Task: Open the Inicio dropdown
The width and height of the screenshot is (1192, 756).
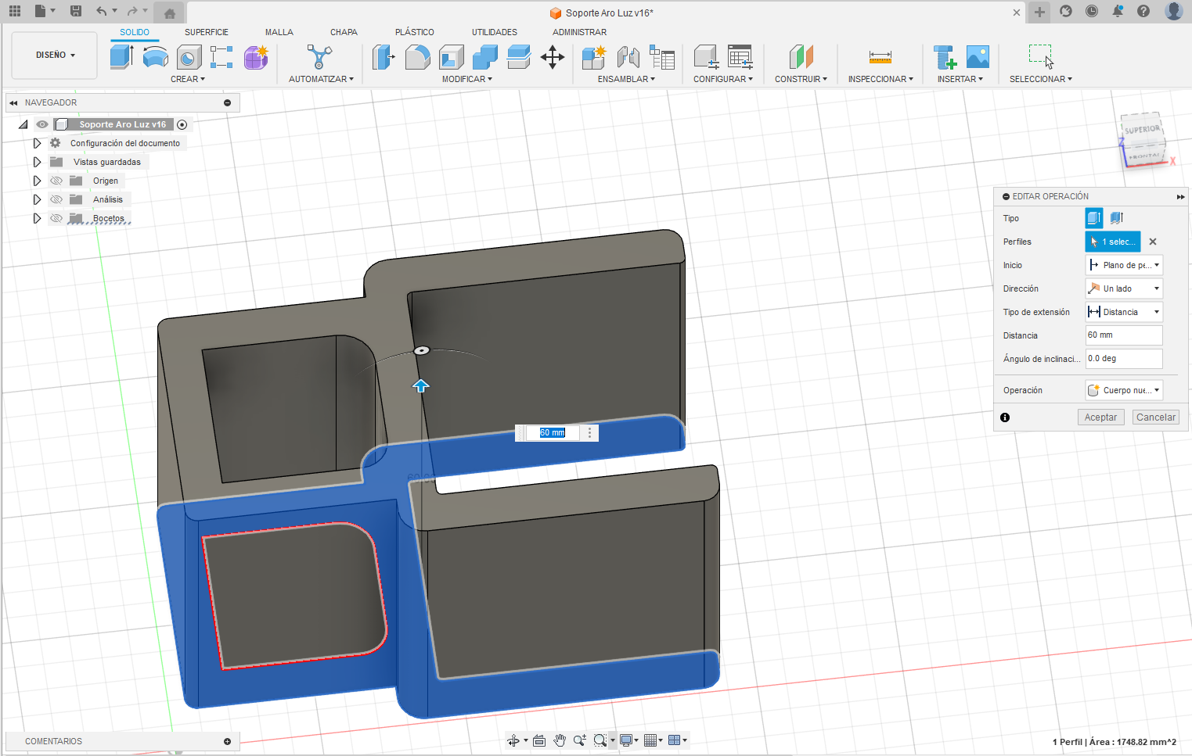Action: pos(1124,265)
